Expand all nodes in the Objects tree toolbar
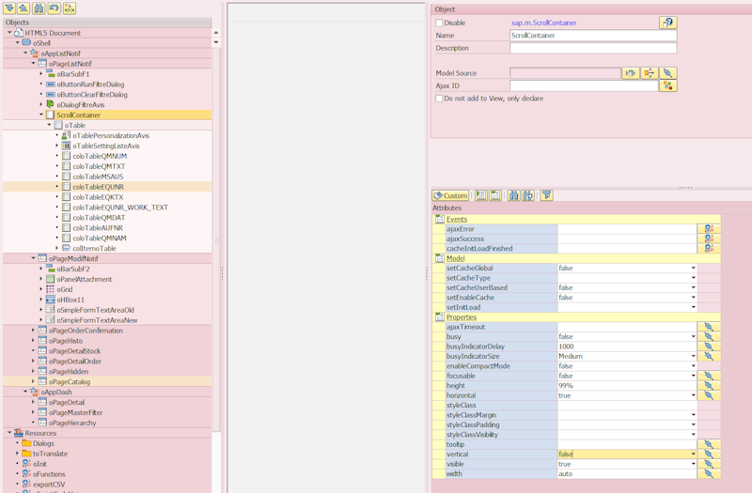This screenshot has width=752, height=493. (x=9, y=8)
